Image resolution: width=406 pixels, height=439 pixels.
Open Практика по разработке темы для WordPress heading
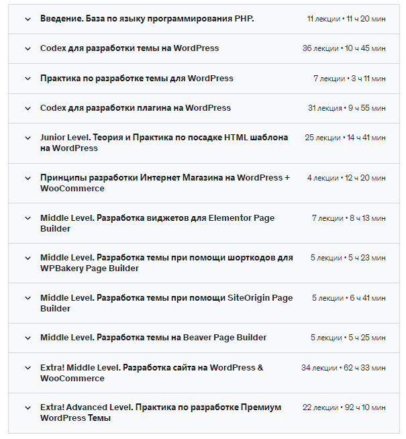pos(137,79)
